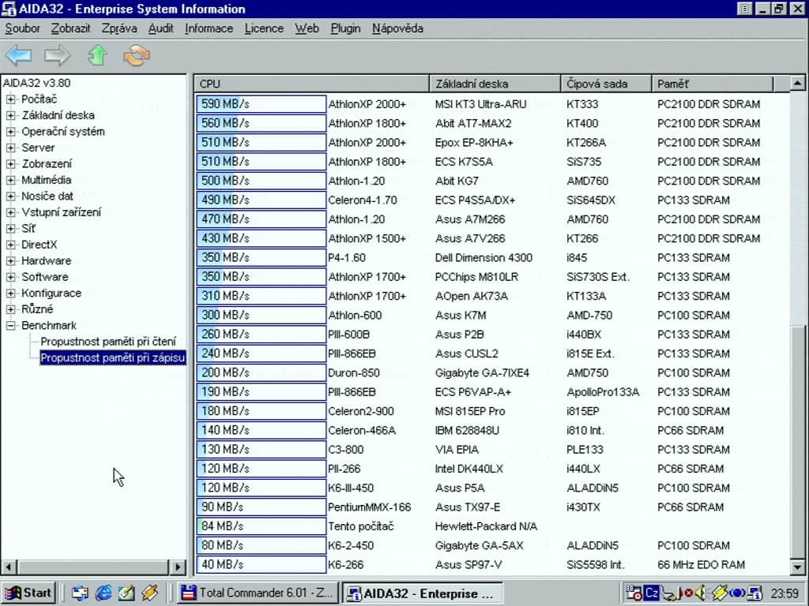Expand the Síť tree node
809x606 pixels.
[10, 228]
